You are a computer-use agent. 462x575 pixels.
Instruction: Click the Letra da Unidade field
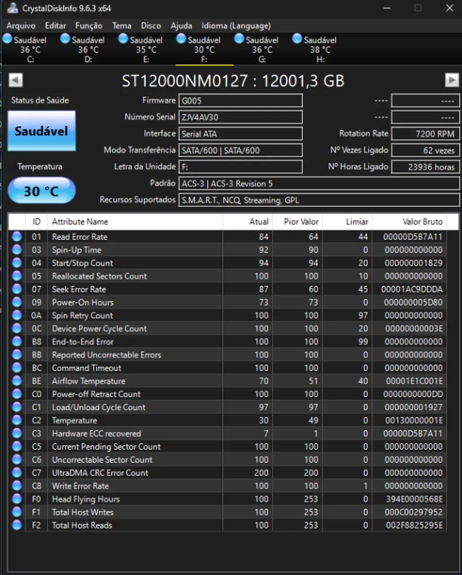(x=240, y=167)
